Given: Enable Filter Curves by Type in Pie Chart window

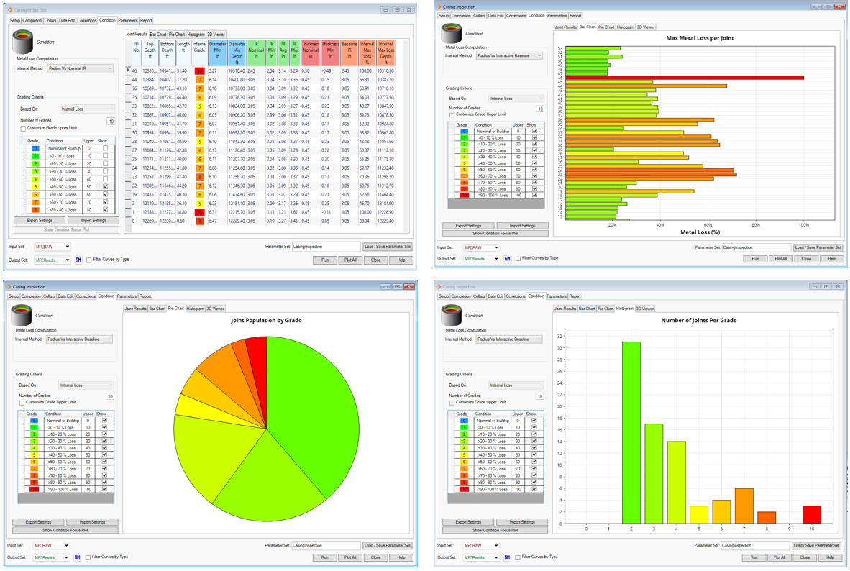Looking at the screenshot, I should point(88,557).
